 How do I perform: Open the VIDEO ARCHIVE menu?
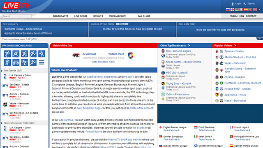click(118, 16)
